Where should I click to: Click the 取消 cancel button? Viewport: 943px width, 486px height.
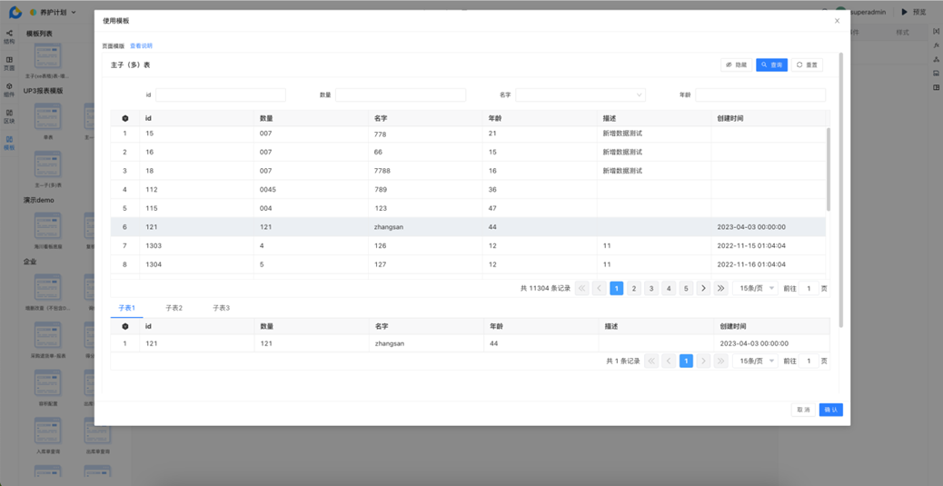point(803,410)
